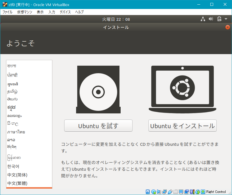This screenshot has height=195, width=232.
Task: Select བོད་ཡིག in the language list
Action: coord(29,147)
